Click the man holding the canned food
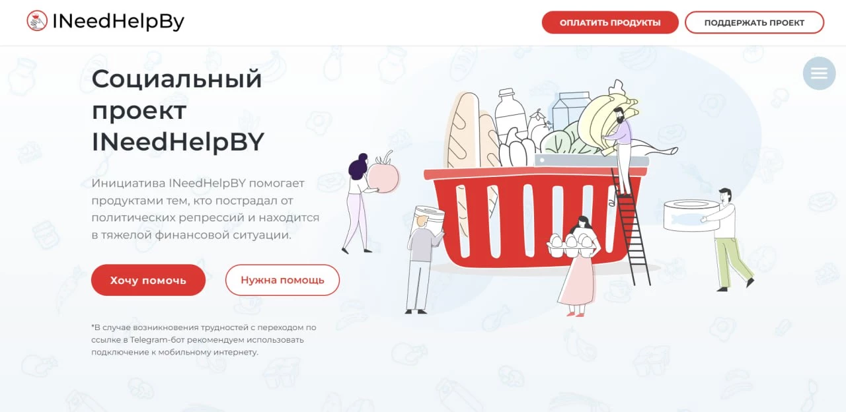The height and width of the screenshot is (412, 846). 714,238
